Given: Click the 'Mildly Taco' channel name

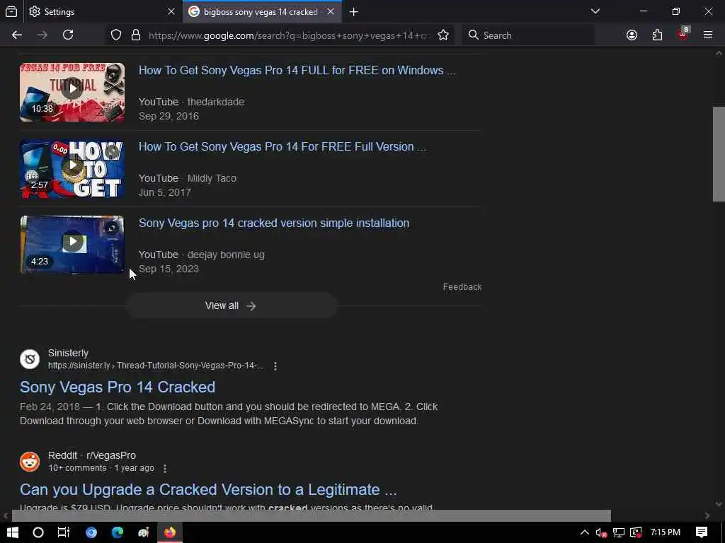Looking at the screenshot, I should [x=212, y=178].
